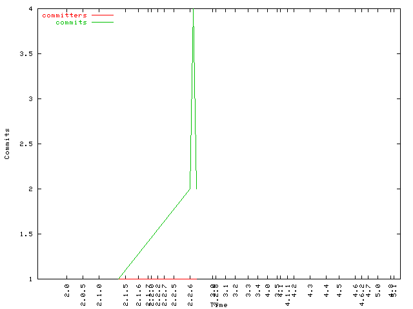413x309 pixels.
Task: Click the y-axis value 3 label
Action: 30,99
